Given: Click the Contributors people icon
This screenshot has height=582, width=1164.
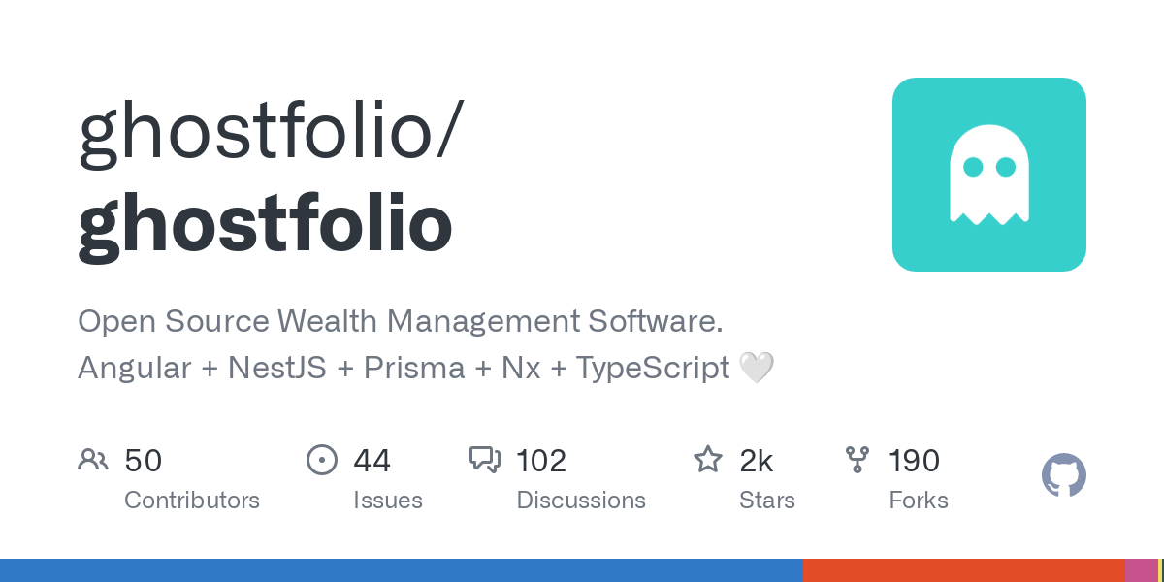Looking at the screenshot, I should (93, 460).
